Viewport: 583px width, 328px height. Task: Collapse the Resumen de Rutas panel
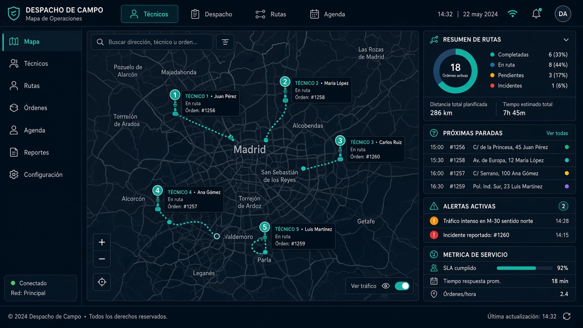[x=566, y=40]
